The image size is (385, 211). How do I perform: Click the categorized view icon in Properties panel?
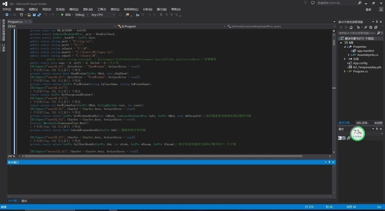point(340,138)
